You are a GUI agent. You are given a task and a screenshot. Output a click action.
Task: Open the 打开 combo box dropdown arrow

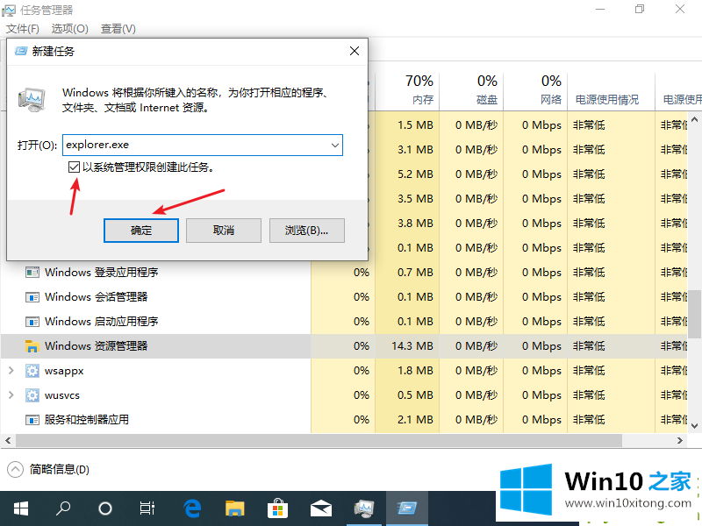[x=335, y=146]
